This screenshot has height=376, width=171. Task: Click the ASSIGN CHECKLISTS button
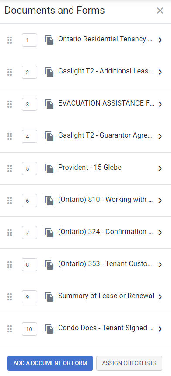click(129, 363)
